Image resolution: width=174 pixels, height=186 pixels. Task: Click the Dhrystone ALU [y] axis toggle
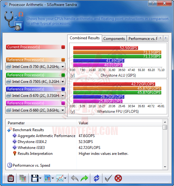(73, 75)
